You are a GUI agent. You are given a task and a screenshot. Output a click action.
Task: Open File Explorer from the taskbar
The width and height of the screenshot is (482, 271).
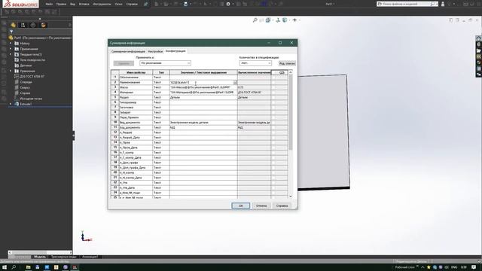pyautogui.click(x=28, y=267)
